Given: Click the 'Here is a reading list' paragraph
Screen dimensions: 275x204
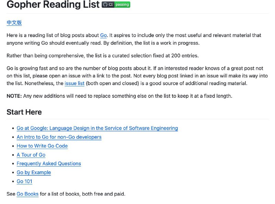Looking at the screenshot, I should pyautogui.click(x=134, y=39).
